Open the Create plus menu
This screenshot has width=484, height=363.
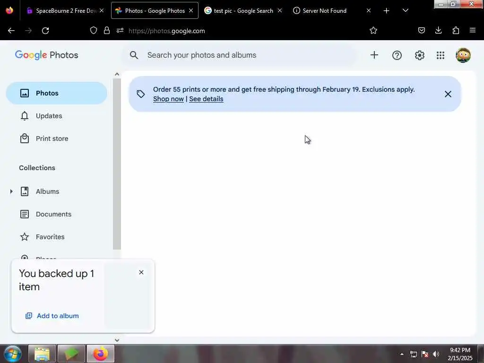pyautogui.click(x=374, y=55)
